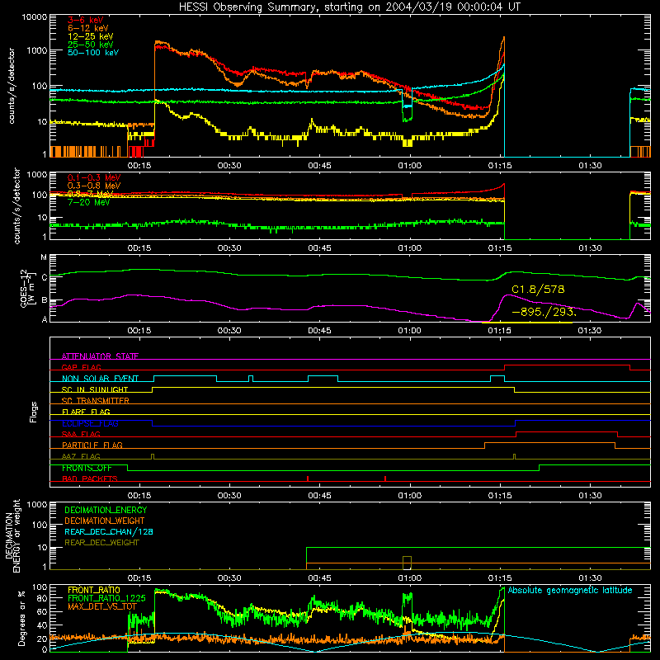Click the SAA_FLAG label
Screen dimensions: 660x660
coord(81,434)
